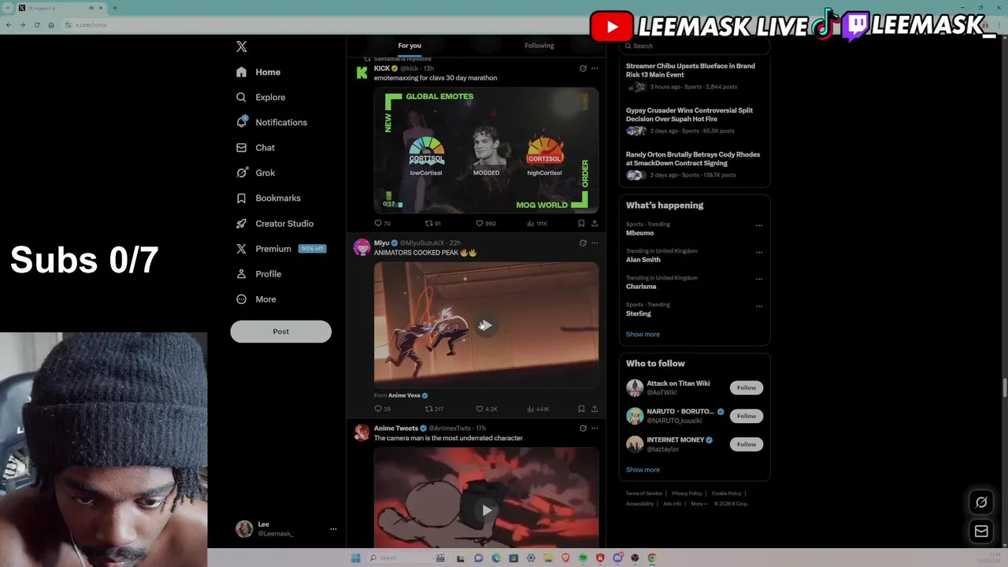Open Notifications from the sidebar
The width and height of the screenshot is (1008, 567).
pos(272,122)
